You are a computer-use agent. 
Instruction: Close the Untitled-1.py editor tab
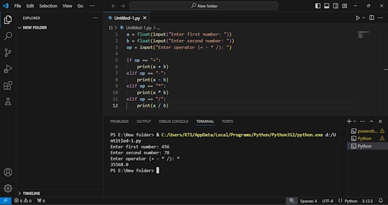[145, 18]
